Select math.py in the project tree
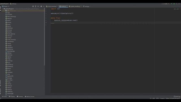 click(x=8, y=88)
